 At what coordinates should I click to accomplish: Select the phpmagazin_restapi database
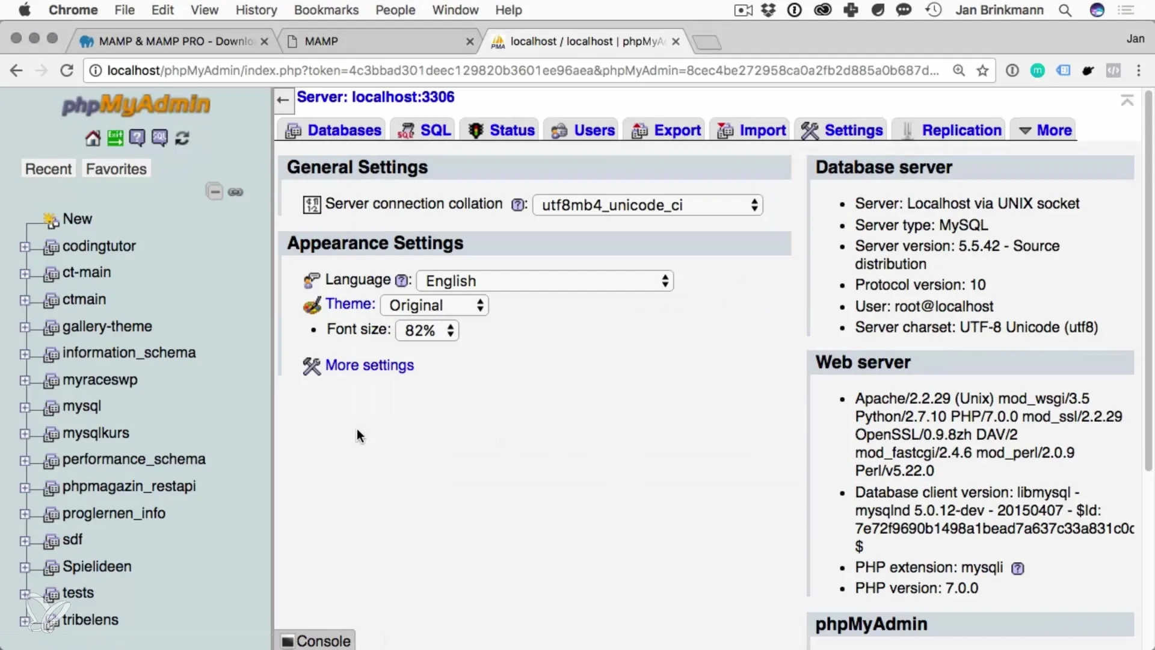tap(129, 486)
